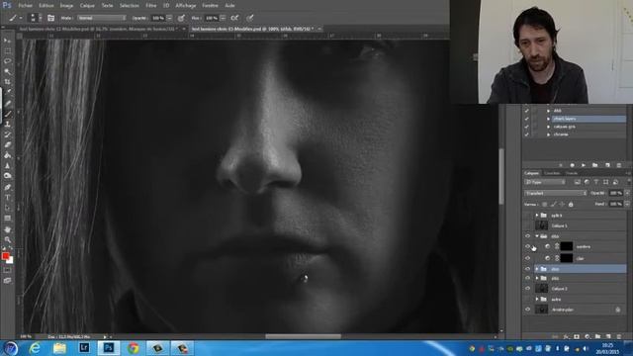Show the autre group
Screen dimensions: 633x356
pos(527,299)
